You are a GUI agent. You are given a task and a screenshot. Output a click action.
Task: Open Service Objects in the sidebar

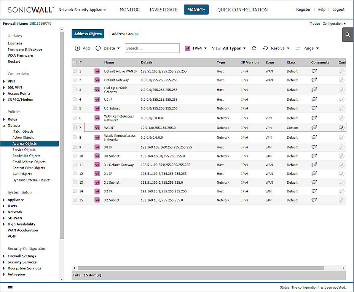(x=24, y=150)
